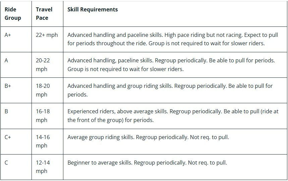Select the "Experienced riders, above average skills" text

pyautogui.click(x=117, y=111)
